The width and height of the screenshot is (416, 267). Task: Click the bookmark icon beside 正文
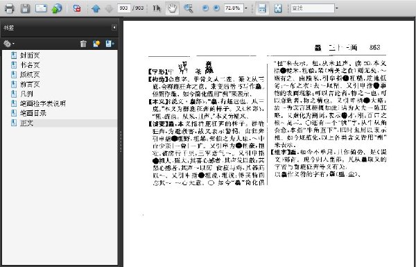coord(14,123)
